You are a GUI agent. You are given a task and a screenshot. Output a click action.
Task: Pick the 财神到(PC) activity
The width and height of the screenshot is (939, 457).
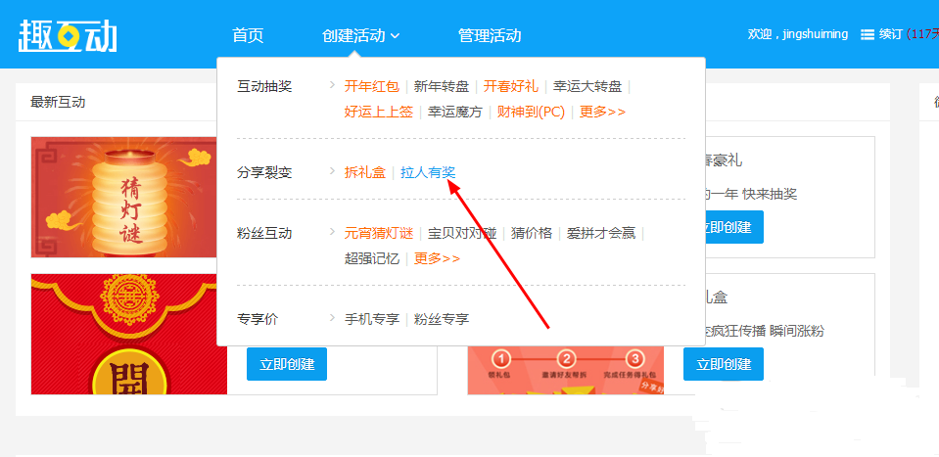click(531, 112)
